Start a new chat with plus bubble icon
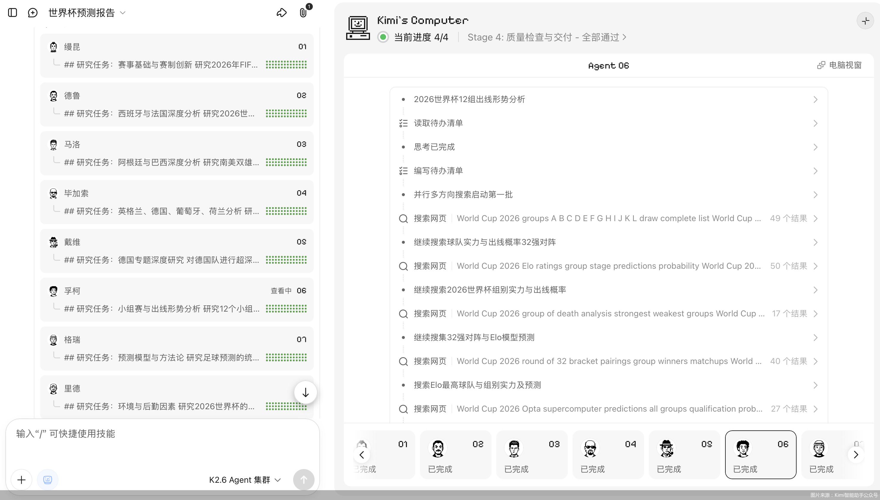This screenshot has height=500, width=880. tap(33, 13)
